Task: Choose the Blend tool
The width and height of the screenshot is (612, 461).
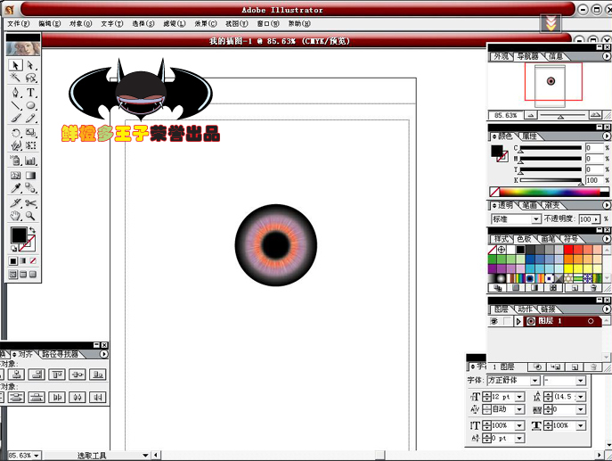Action: click(x=30, y=188)
